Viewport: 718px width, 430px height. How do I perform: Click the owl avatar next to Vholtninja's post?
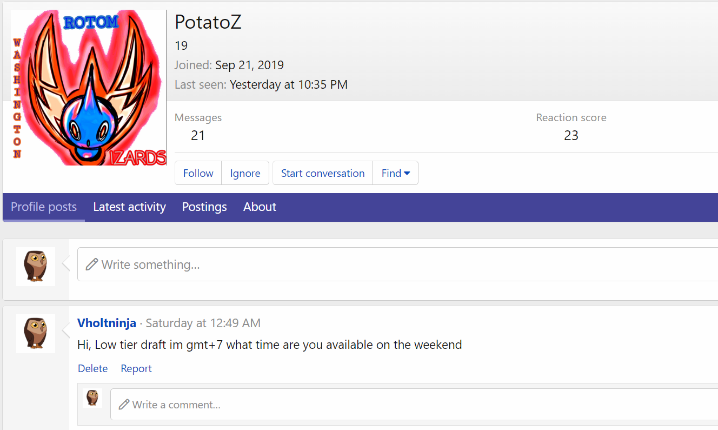point(36,333)
